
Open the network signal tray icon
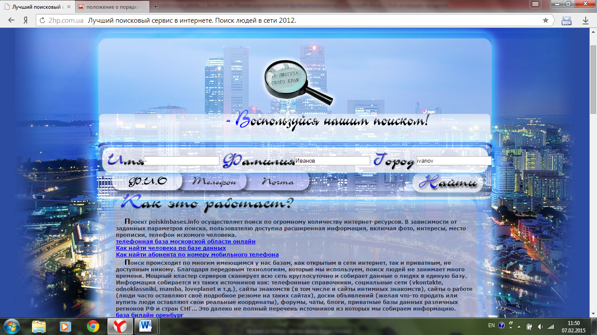[551, 326]
